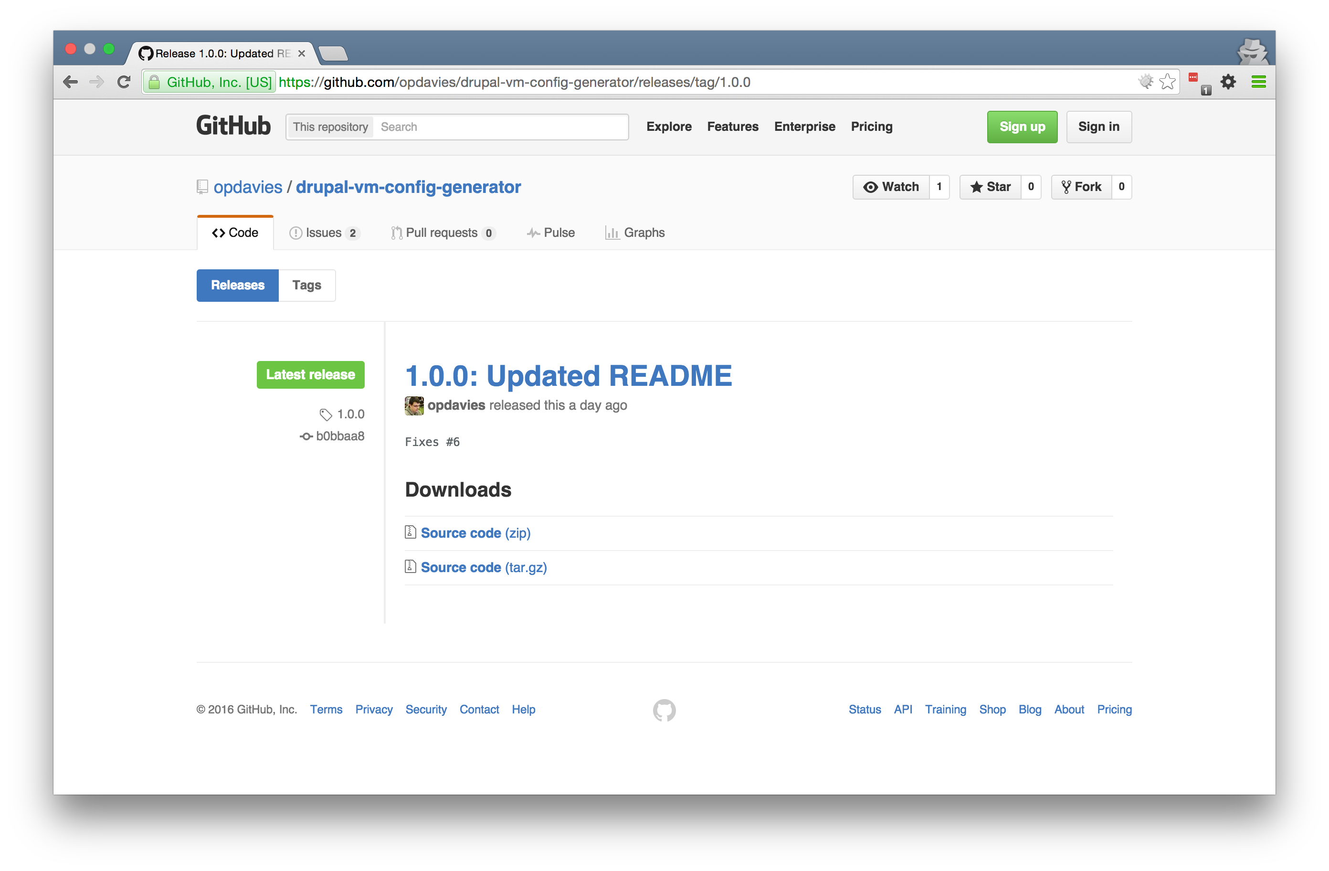Click the GitHub logo in header
The image size is (1329, 871).
(x=233, y=126)
